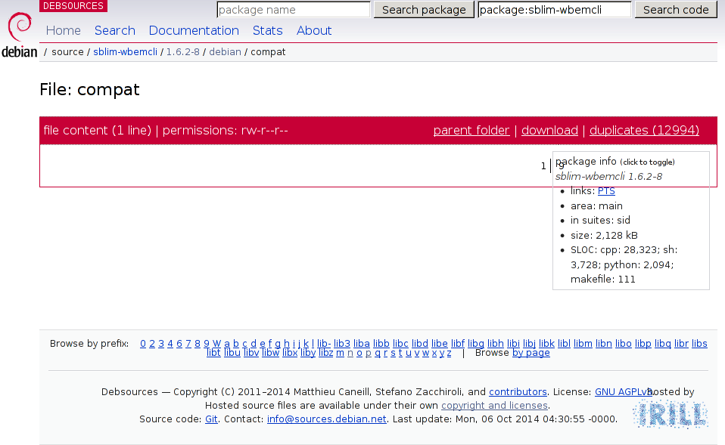Click version 1.6.2-8 in the breadcrumb
This screenshot has width=725, height=445.
point(182,51)
